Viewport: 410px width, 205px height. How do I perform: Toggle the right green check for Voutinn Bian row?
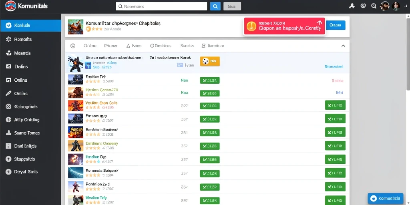pyautogui.click(x=335, y=105)
